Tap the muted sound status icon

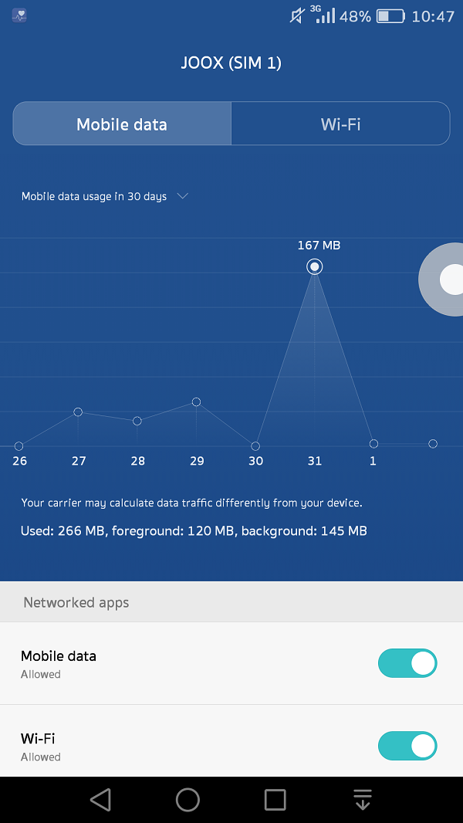pos(297,16)
